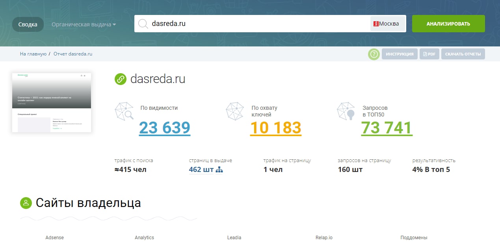
Task: Click the Сайты владельца heading
Action: 88,203
